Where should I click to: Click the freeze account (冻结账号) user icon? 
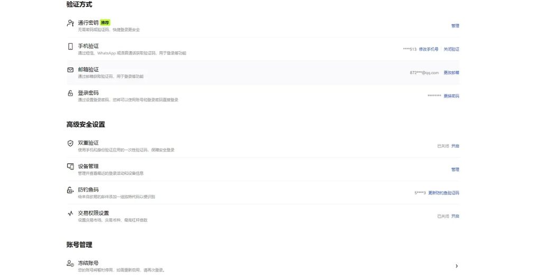pyautogui.click(x=70, y=263)
